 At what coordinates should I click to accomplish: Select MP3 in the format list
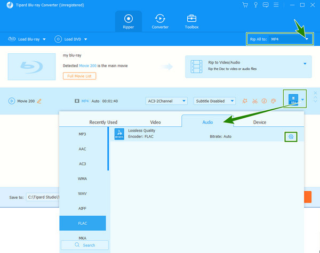[83, 134]
